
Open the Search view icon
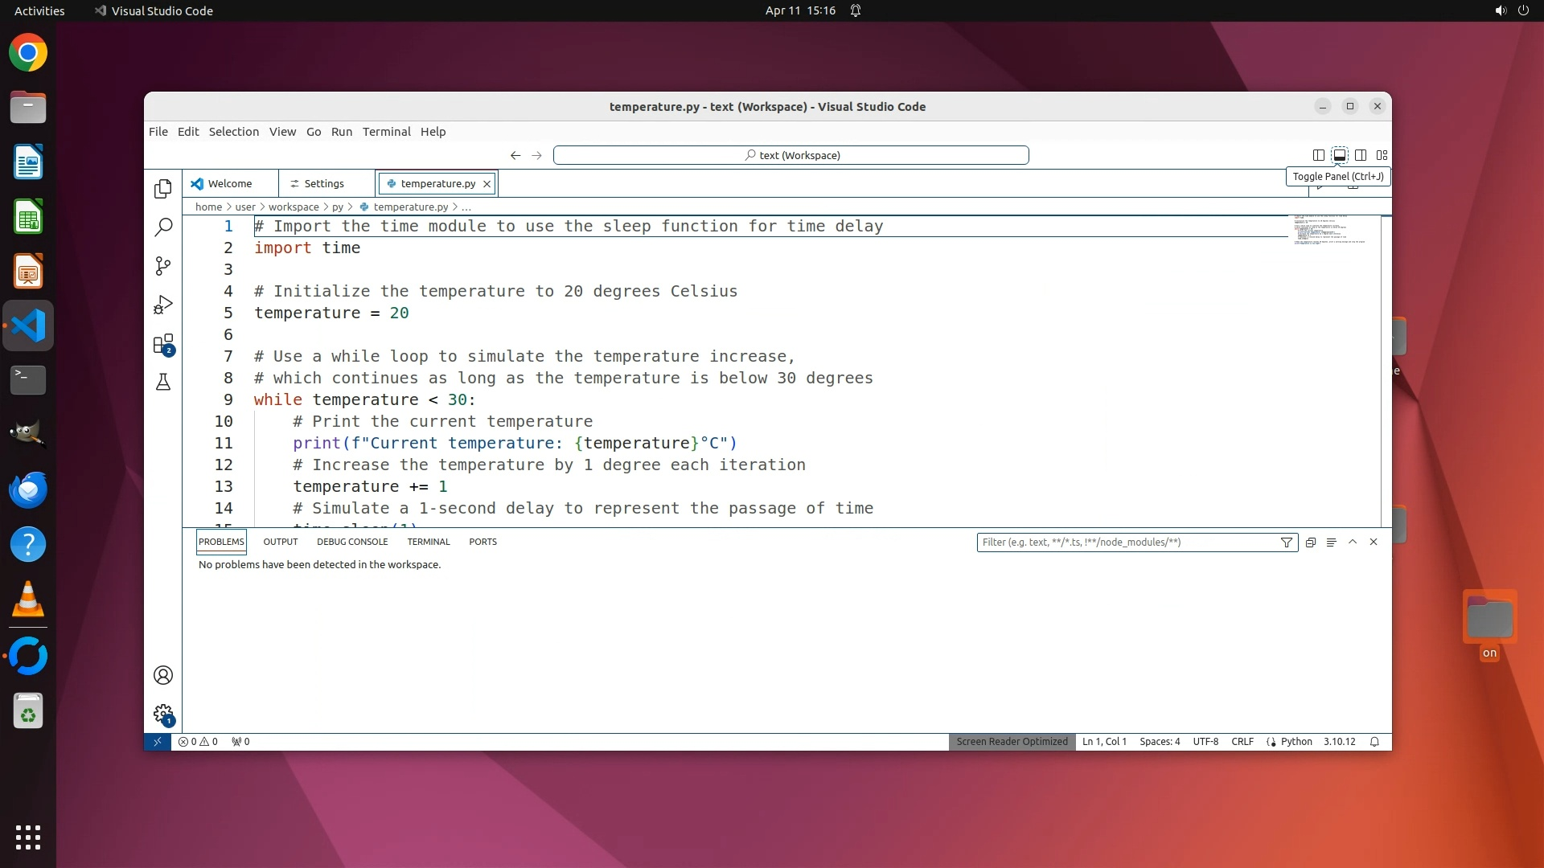pyautogui.click(x=163, y=227)
